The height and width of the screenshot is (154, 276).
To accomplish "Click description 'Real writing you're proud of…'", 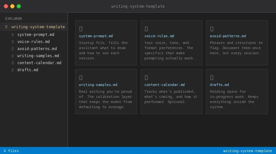I will [x=105, y=99].
